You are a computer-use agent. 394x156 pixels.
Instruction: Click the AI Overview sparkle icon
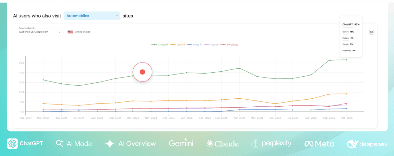pos(110,143)
